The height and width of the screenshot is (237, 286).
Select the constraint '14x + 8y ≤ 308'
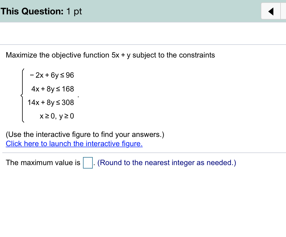(x=51, y=102)
